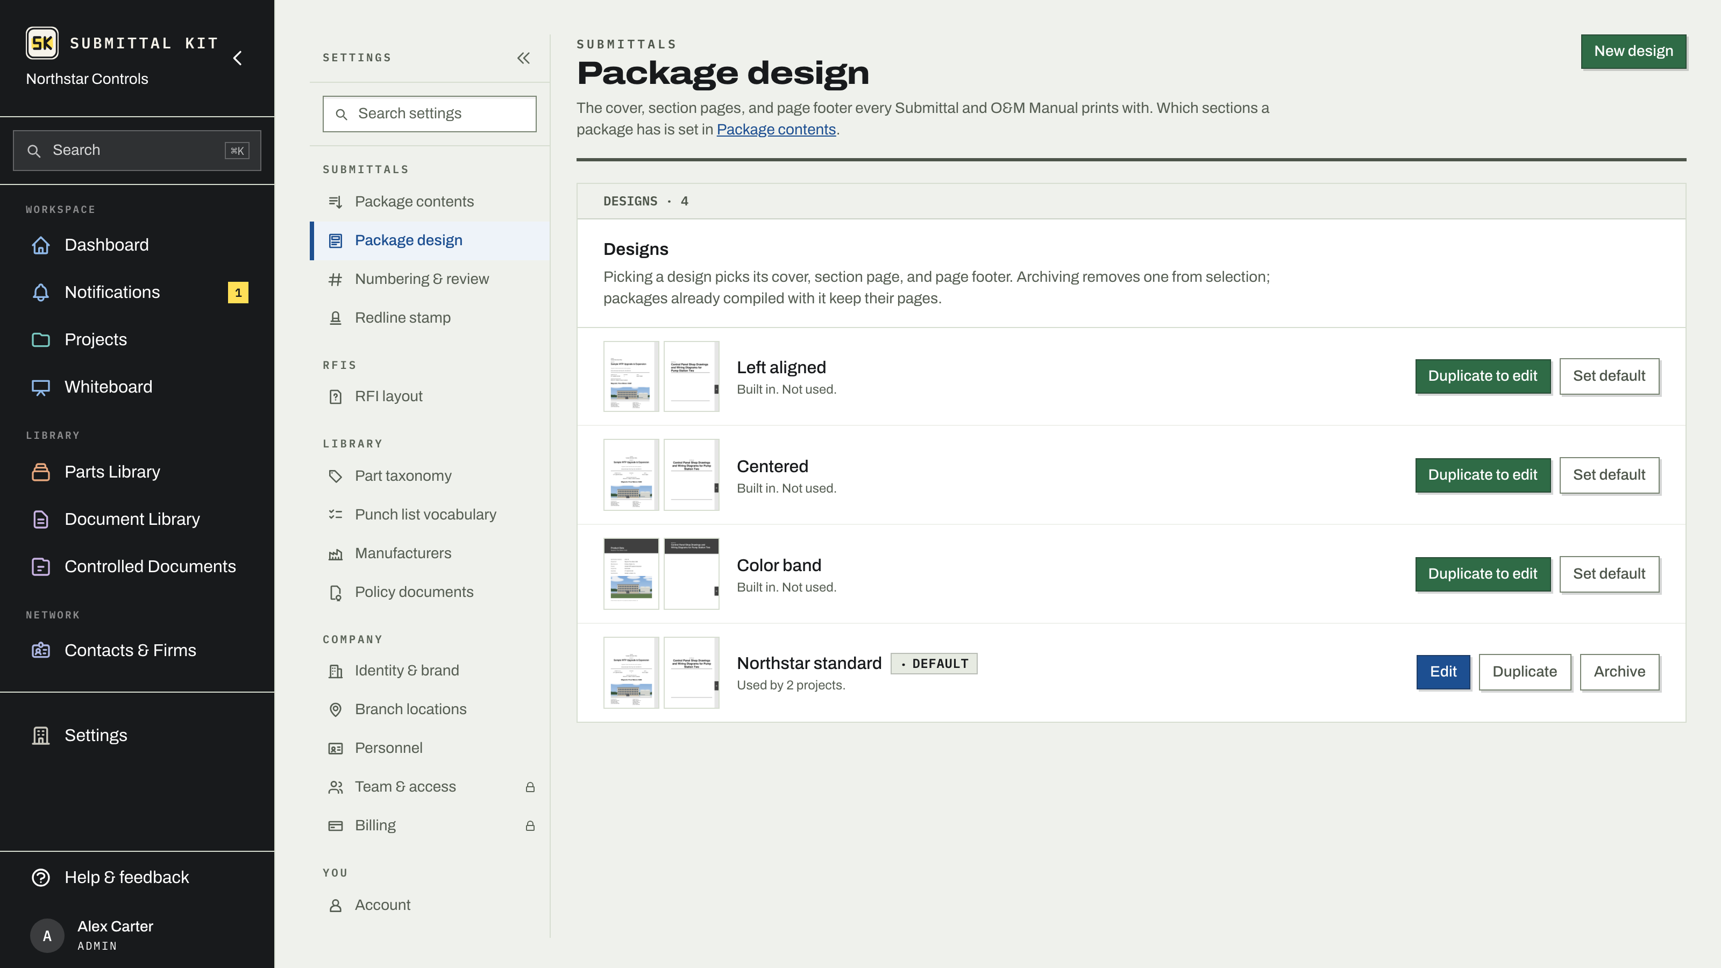This screenshot has width=1721, height=968.
Task: Duplicate the Left aligned design to edit
Action: [x=1483, y=376]
